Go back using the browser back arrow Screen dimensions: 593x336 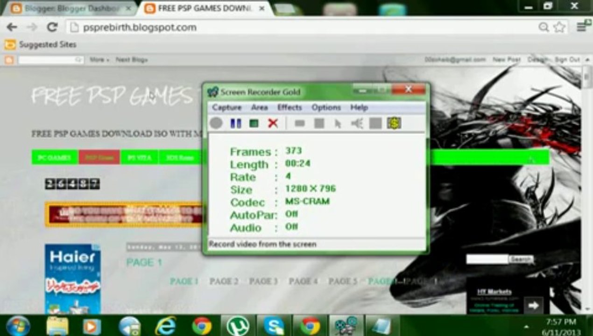12,27
